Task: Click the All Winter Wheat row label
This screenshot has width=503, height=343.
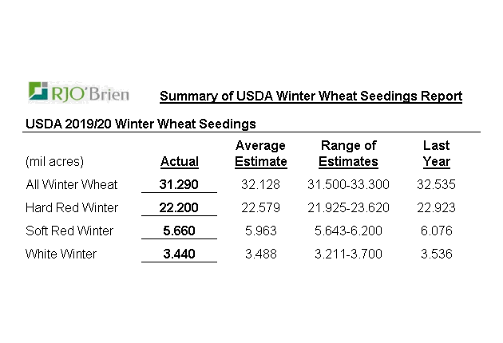Action: tap(72, 184)
